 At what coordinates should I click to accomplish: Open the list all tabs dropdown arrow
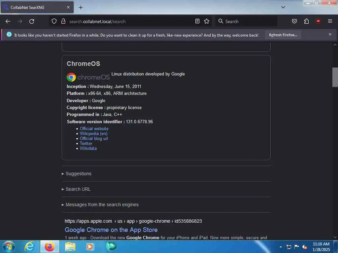coord(283,7)
